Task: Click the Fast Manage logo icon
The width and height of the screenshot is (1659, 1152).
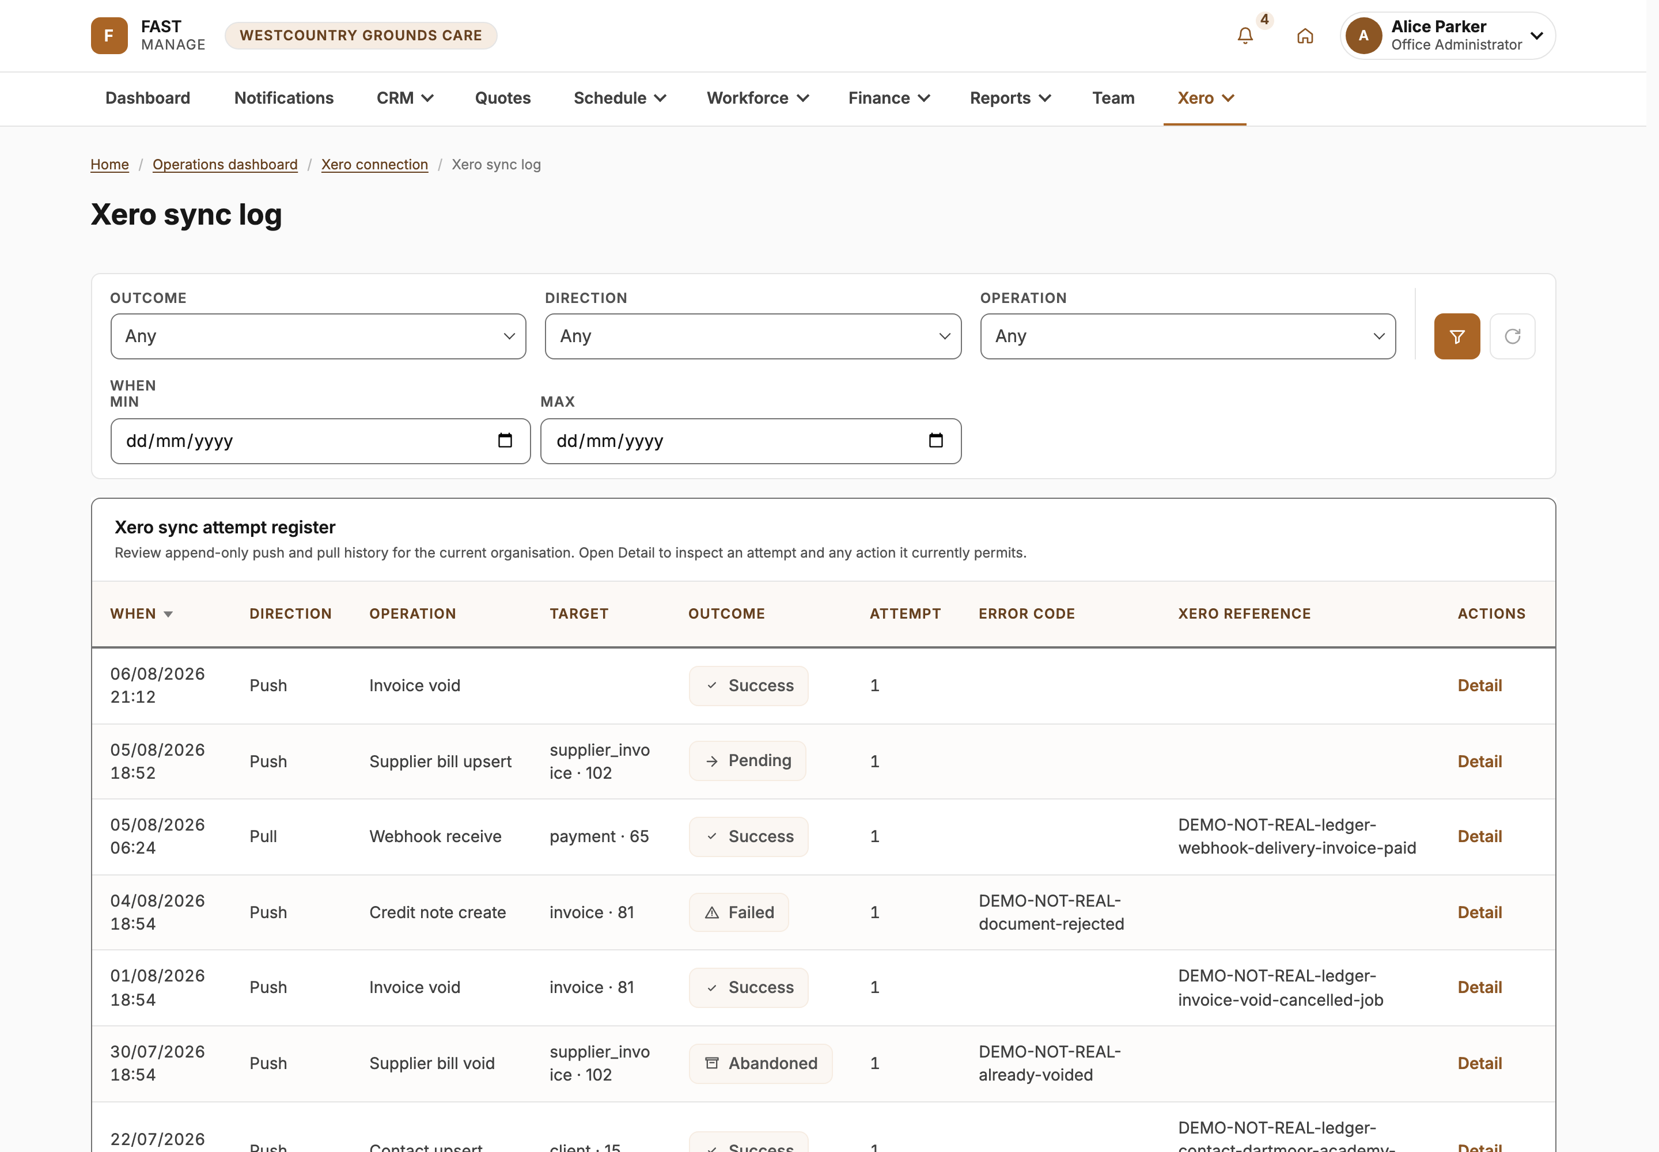Action: (109, 35)
